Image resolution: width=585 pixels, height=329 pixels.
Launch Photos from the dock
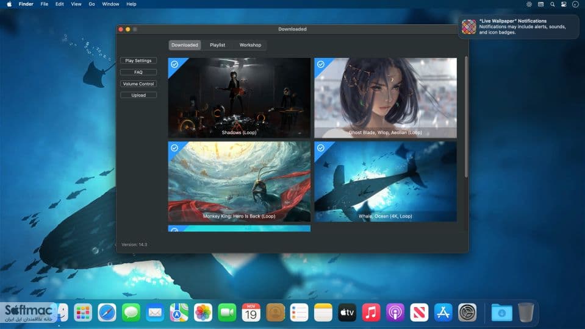coord(203,312)
